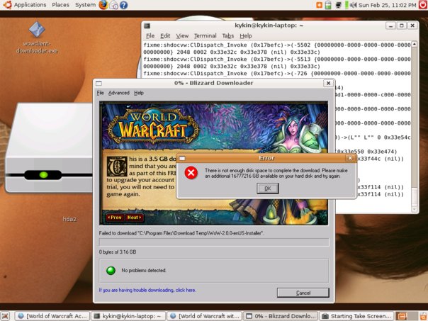
Task: Open Blizzard Downloader Advanced menu
Action: (119, 93)
